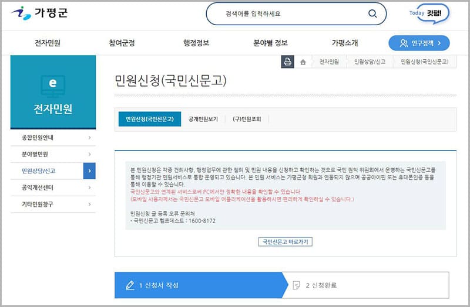Expand 분야별민원 sidebar chevron
The height and width of the screenshot is (307, 470).
(89, 154)
